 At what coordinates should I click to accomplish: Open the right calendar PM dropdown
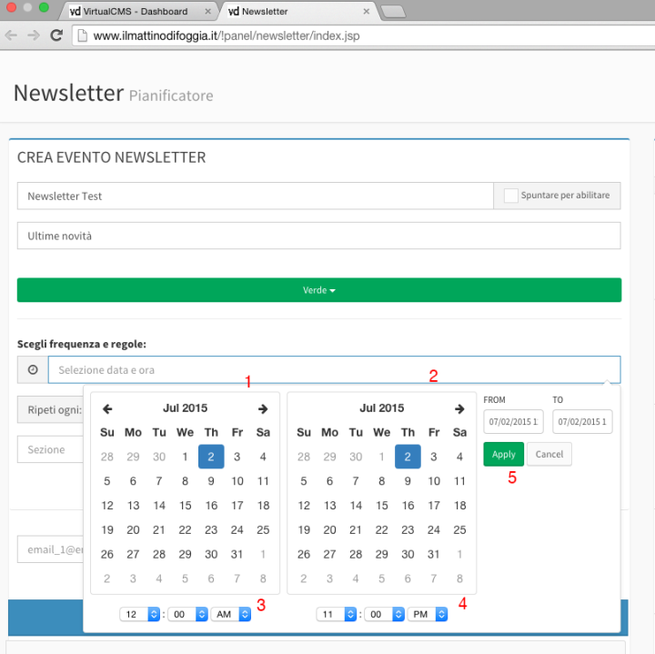pyautogui.click(x=427, y=614)
